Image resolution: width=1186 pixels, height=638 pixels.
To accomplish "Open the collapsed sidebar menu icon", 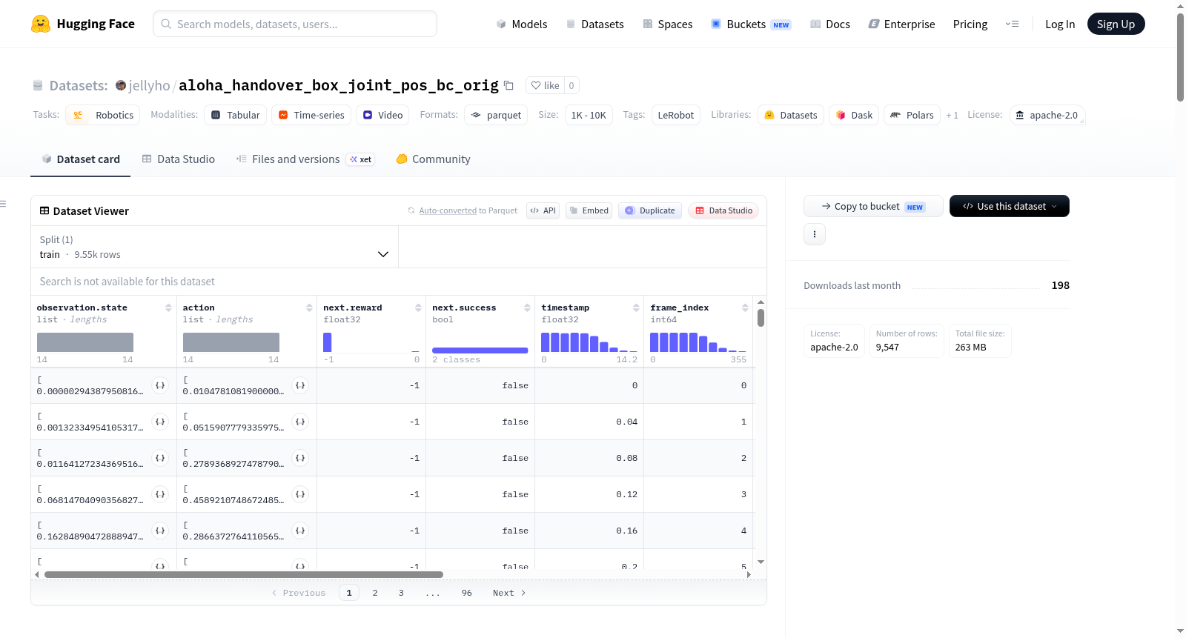I will tap(3, 204).
